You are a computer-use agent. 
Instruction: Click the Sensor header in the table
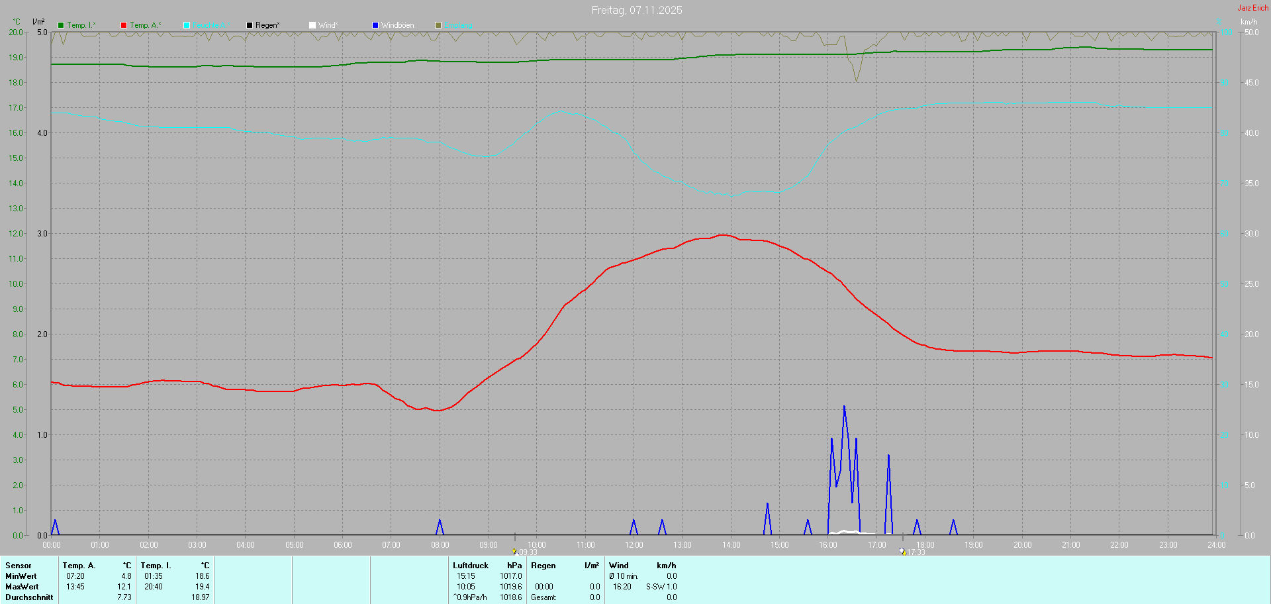click(x=19, y=566)
